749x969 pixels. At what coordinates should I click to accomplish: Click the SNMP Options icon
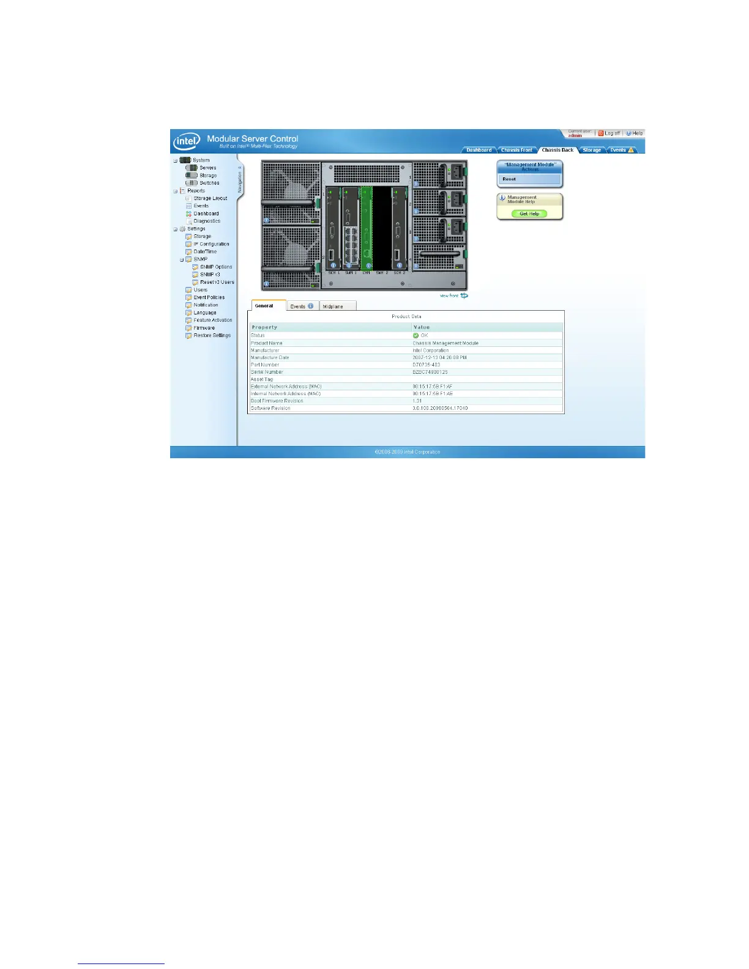pyautogui.click(x=195, y=267)
